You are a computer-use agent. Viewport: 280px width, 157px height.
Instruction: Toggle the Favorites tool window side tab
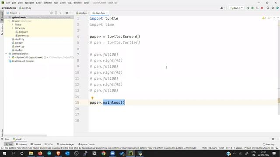(2, 134)
